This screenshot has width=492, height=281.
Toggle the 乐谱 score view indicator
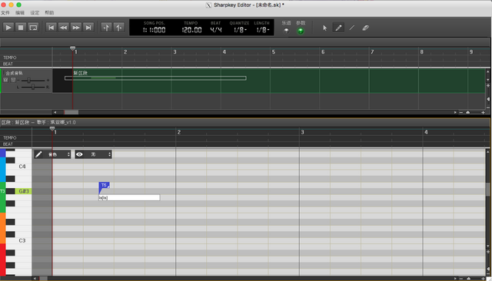coord(286,31)
